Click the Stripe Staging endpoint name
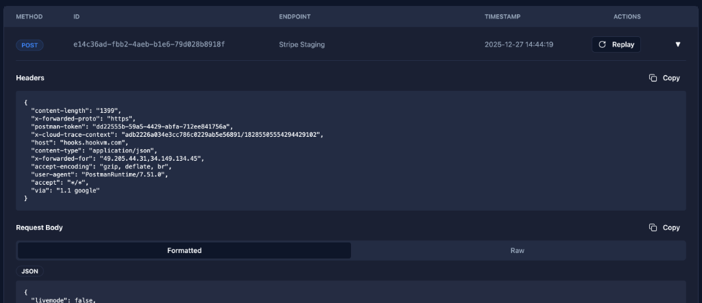702x303 pixels. click(x=302, y=44)
